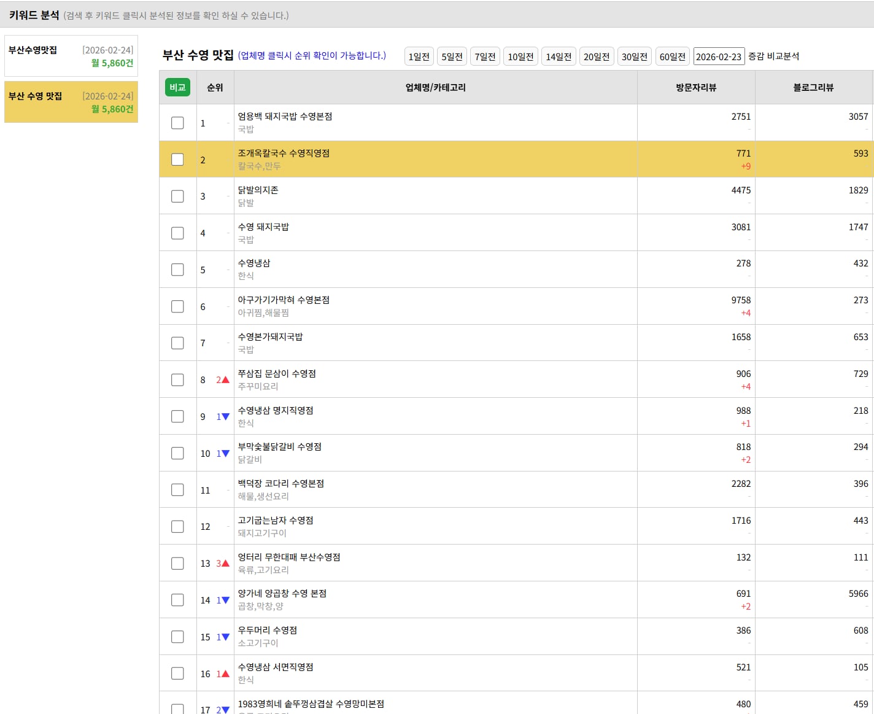This screenshot has height=714, width=874.
Task: Click the 2026-02-23 date input field
Action: pyautogui.click(x=719, y=56)
